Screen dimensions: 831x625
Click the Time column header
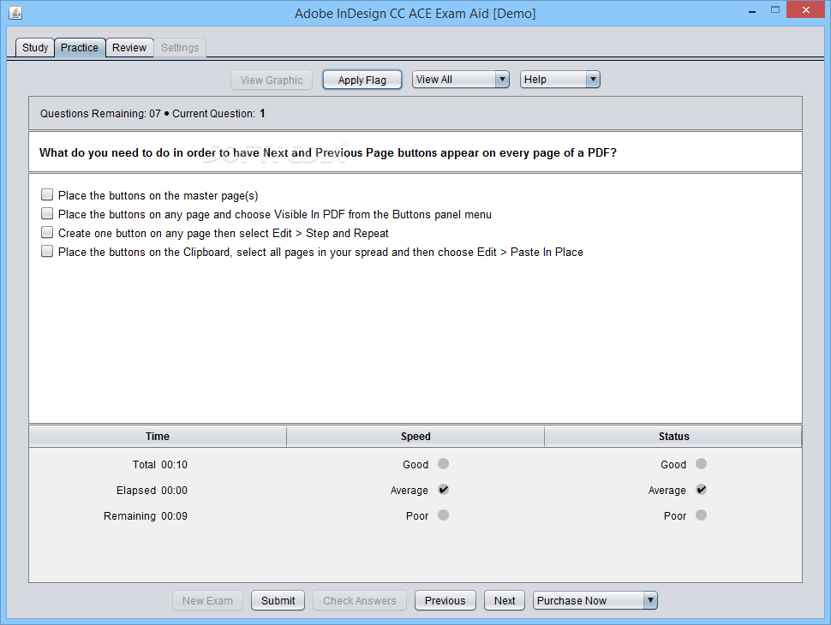158,437
